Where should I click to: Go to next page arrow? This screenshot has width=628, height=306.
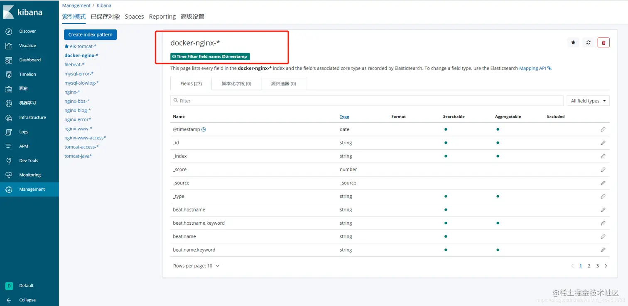point(606,266)
